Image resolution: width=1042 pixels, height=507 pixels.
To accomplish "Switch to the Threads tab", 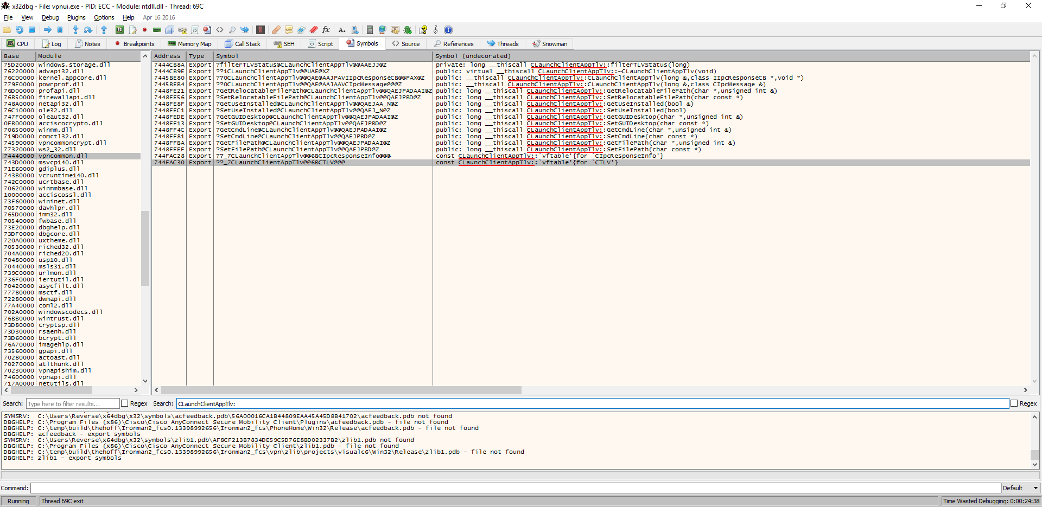I will [x=503, y=44].
